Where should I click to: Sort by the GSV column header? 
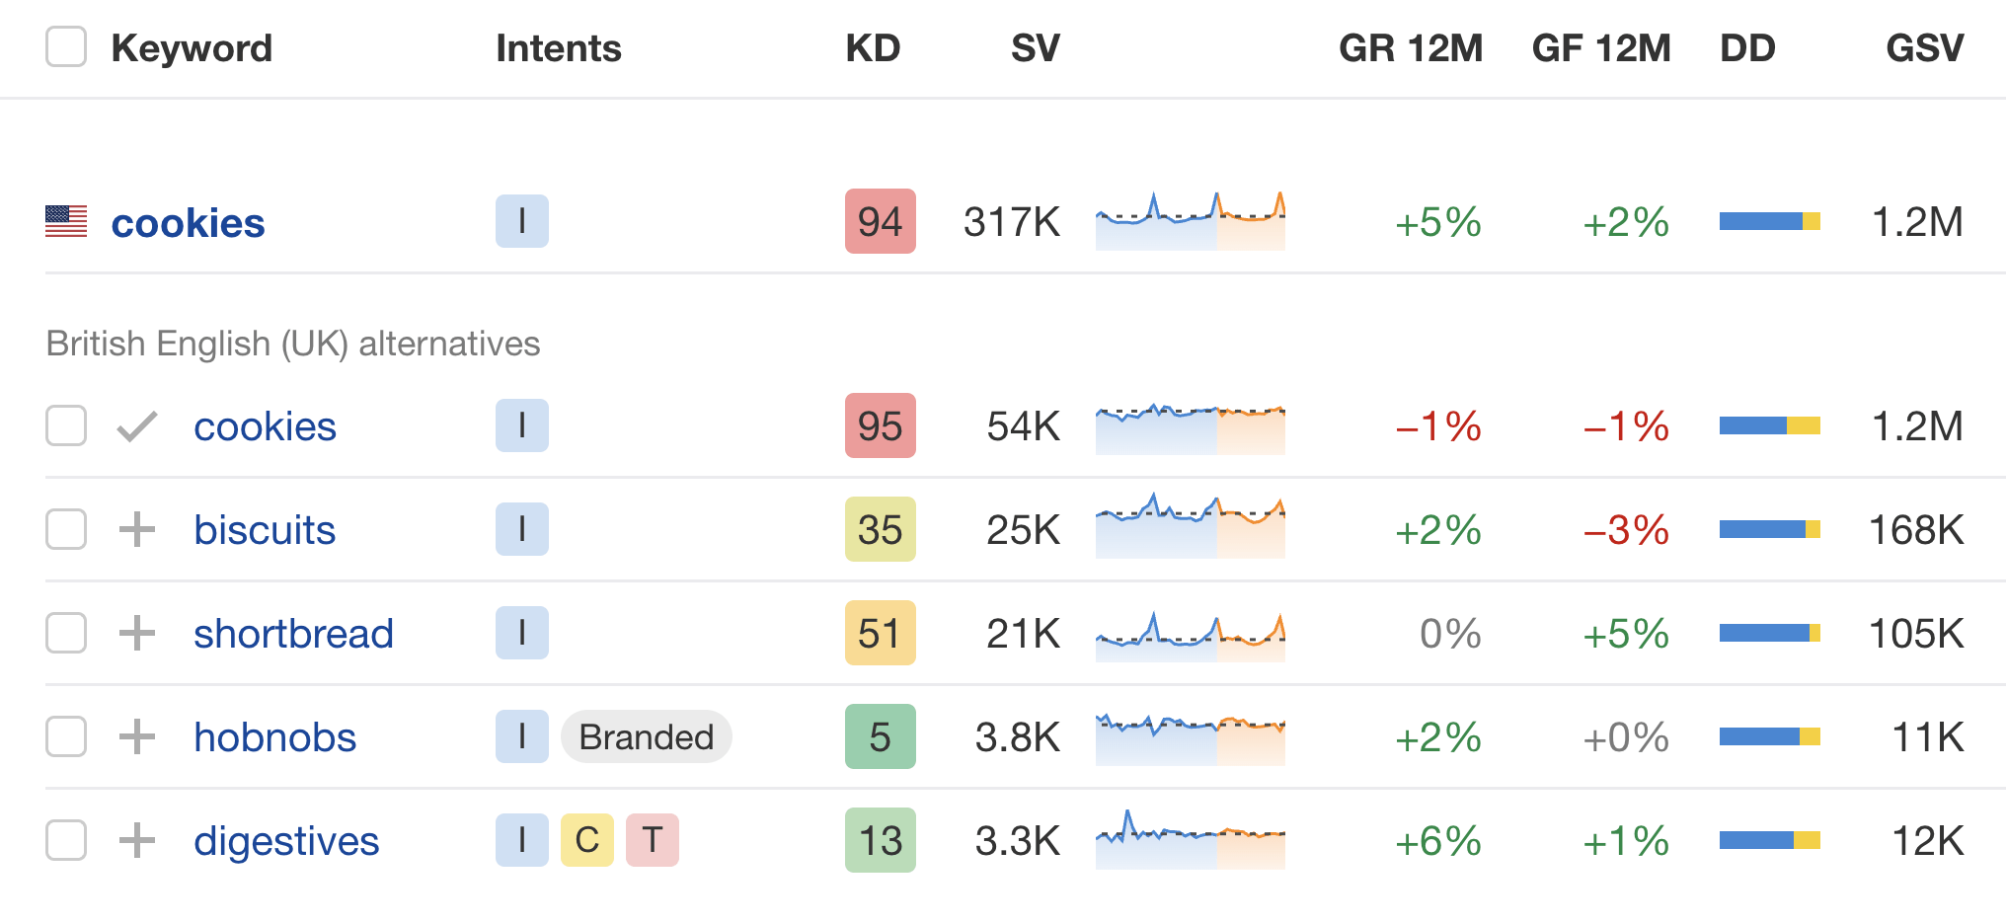tap(1924, 48)
